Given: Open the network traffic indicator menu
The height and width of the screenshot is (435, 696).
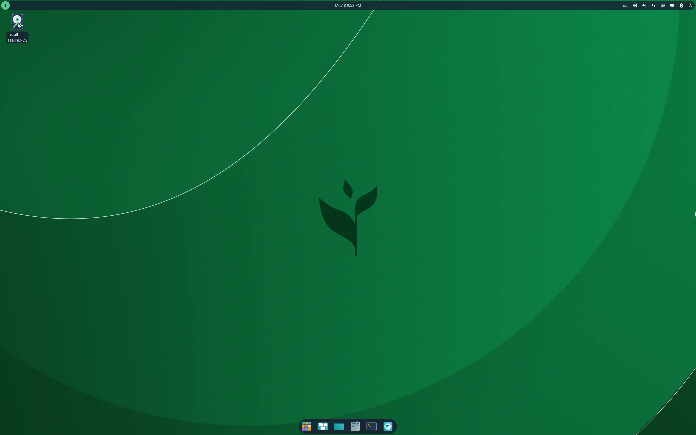Looking at the screenshot, I should (x=653, y=5).
